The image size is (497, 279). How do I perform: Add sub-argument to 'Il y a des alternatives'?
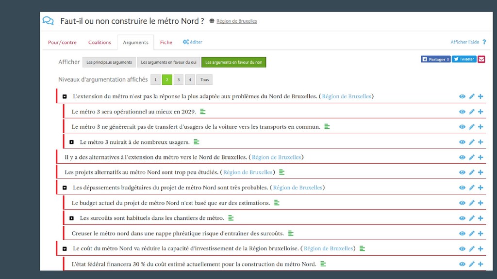coord(480,157)
